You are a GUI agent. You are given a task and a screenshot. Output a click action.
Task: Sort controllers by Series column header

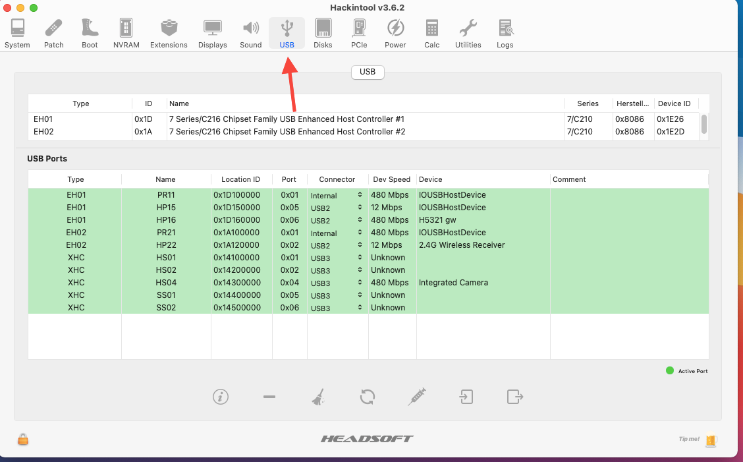tap(588, 103)
